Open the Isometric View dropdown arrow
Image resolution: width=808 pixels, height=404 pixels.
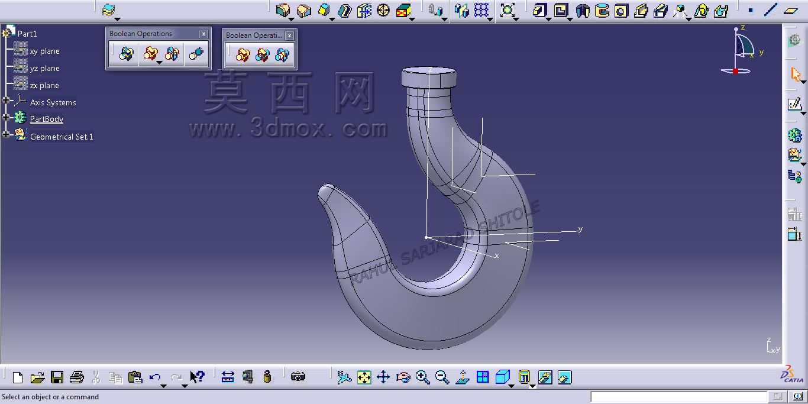(x=511, y=386)
